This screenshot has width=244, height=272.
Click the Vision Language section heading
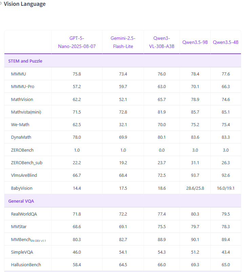pyautogui.click(x=24, y=4)
